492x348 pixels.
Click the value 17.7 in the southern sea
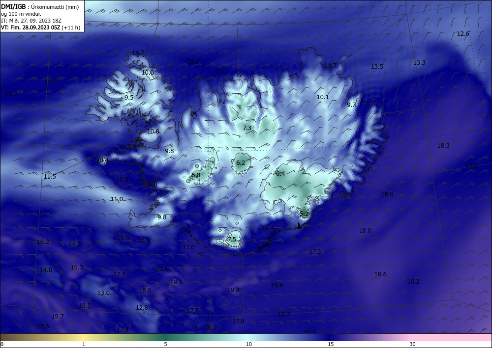point(192,310)
